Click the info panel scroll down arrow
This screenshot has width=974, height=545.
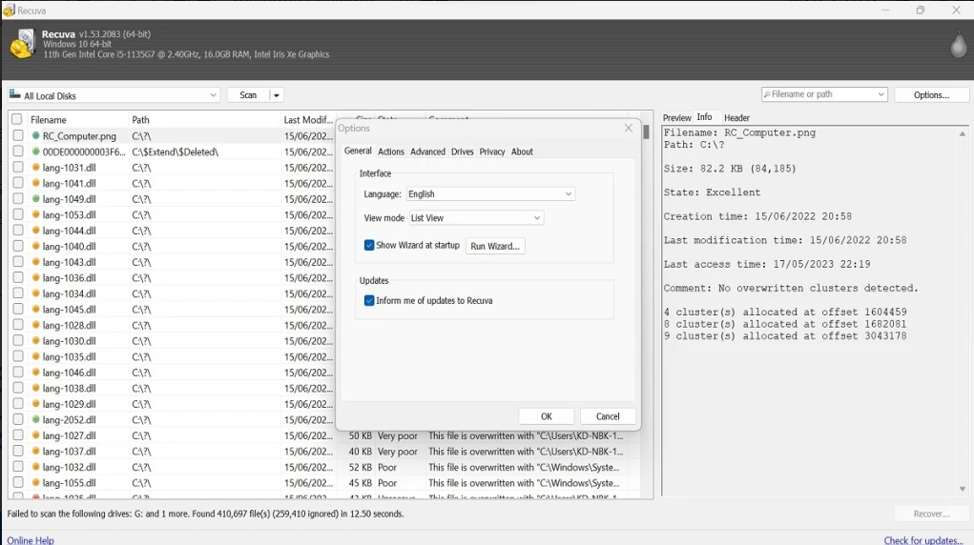[963, 489]
